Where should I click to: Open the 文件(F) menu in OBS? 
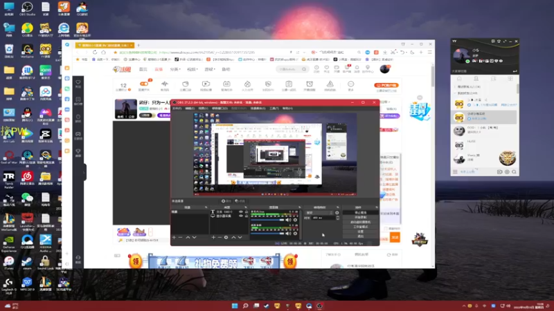click(177, 109)
